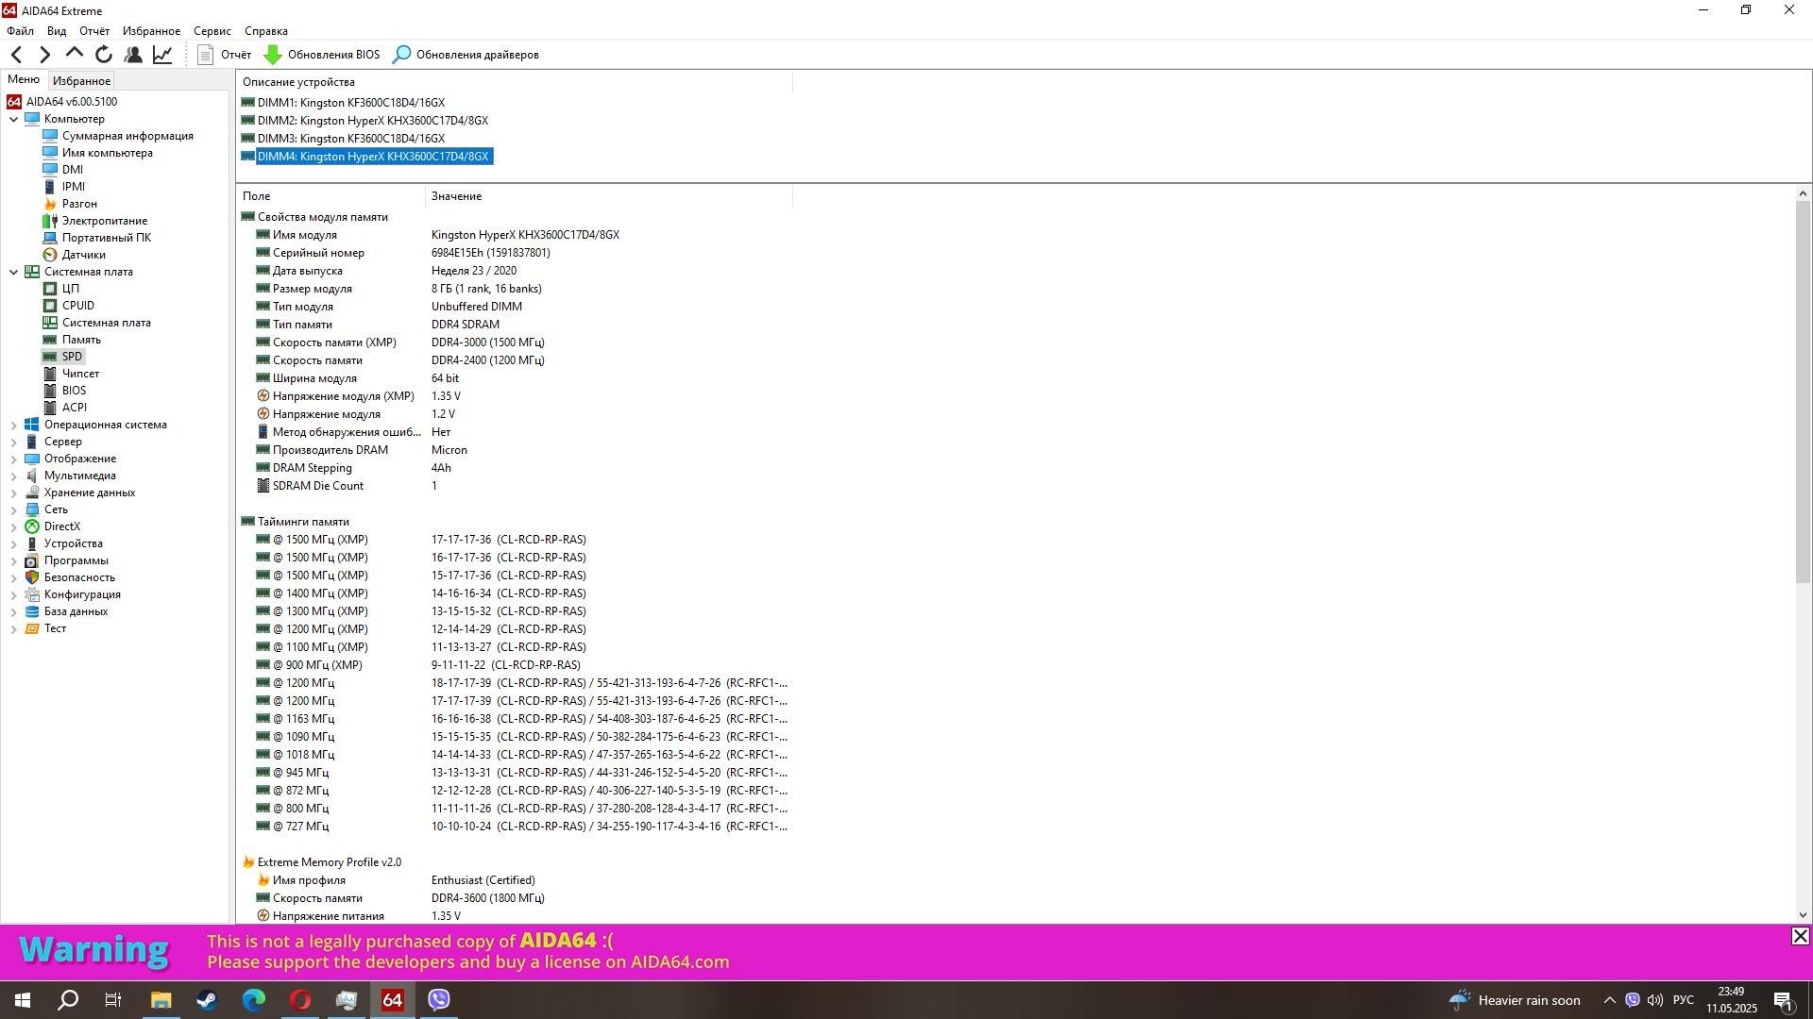This screenshot has width=1813, height=1019.
Task: Expand the Отображение tree node
Action: [x=14, y=459]
